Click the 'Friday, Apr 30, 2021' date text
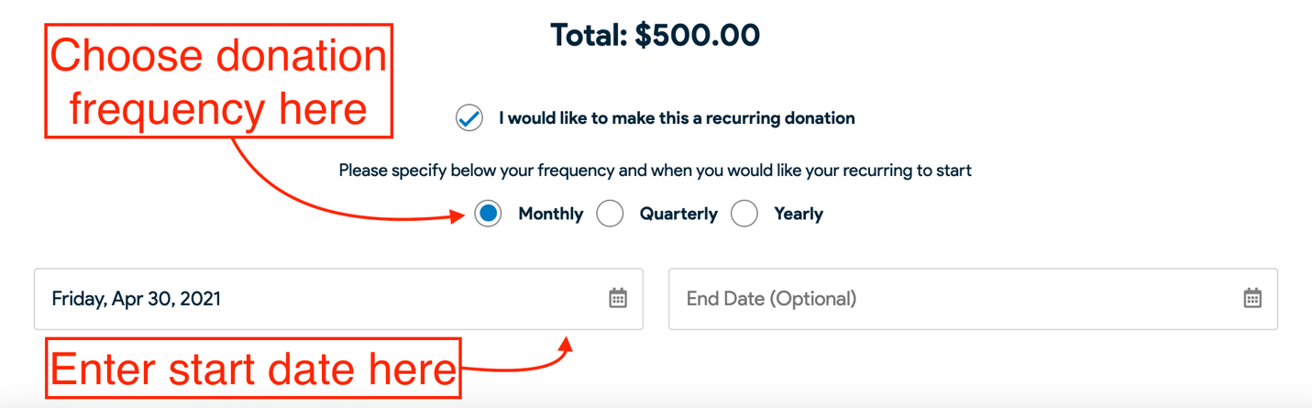This screenshot has height=408, width=1312. (x=136, y=299)
